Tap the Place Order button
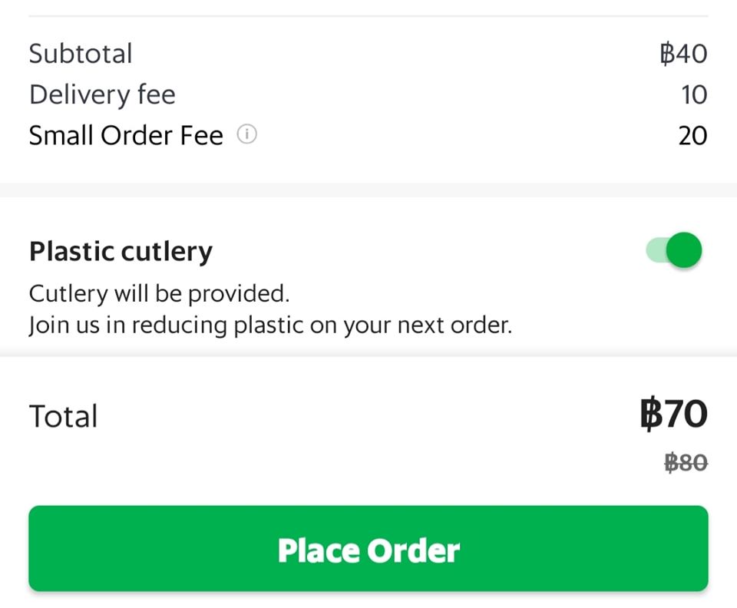The image size is (737, 608). coord(368,548)
